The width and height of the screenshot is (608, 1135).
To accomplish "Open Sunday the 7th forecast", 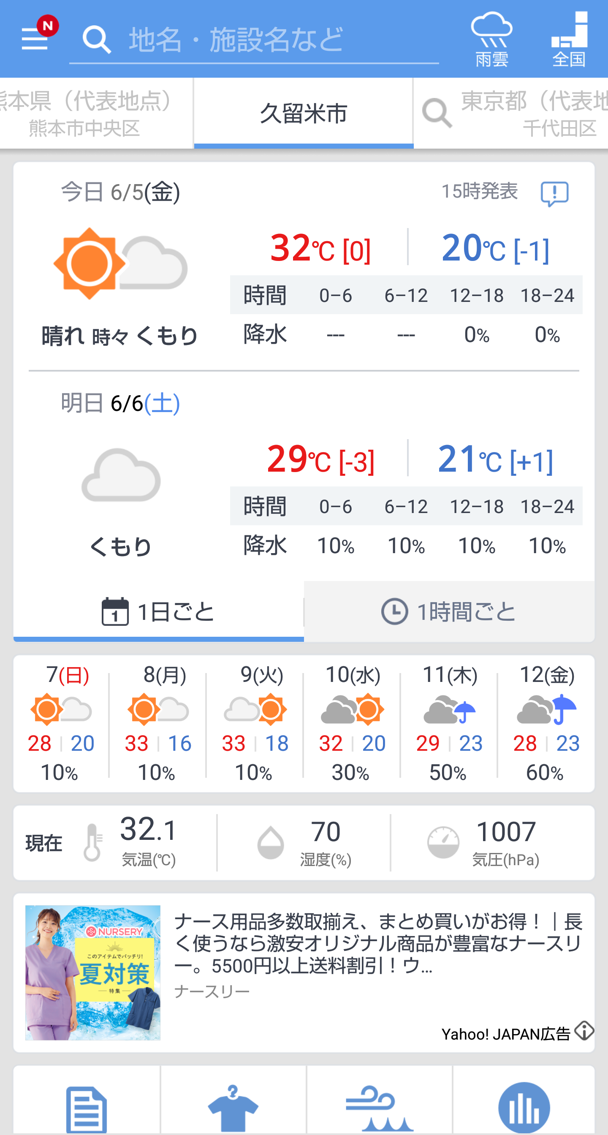I will point(61,722).
